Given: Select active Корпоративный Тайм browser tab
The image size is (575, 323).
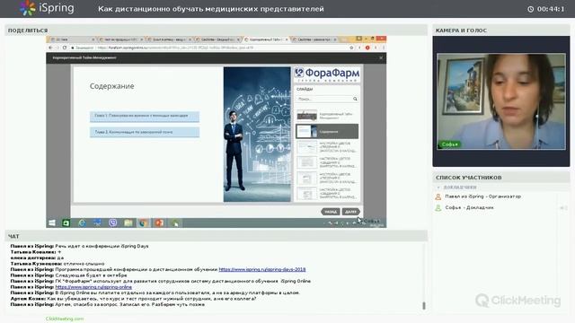Looking at the screenshot, I should 266,39.
